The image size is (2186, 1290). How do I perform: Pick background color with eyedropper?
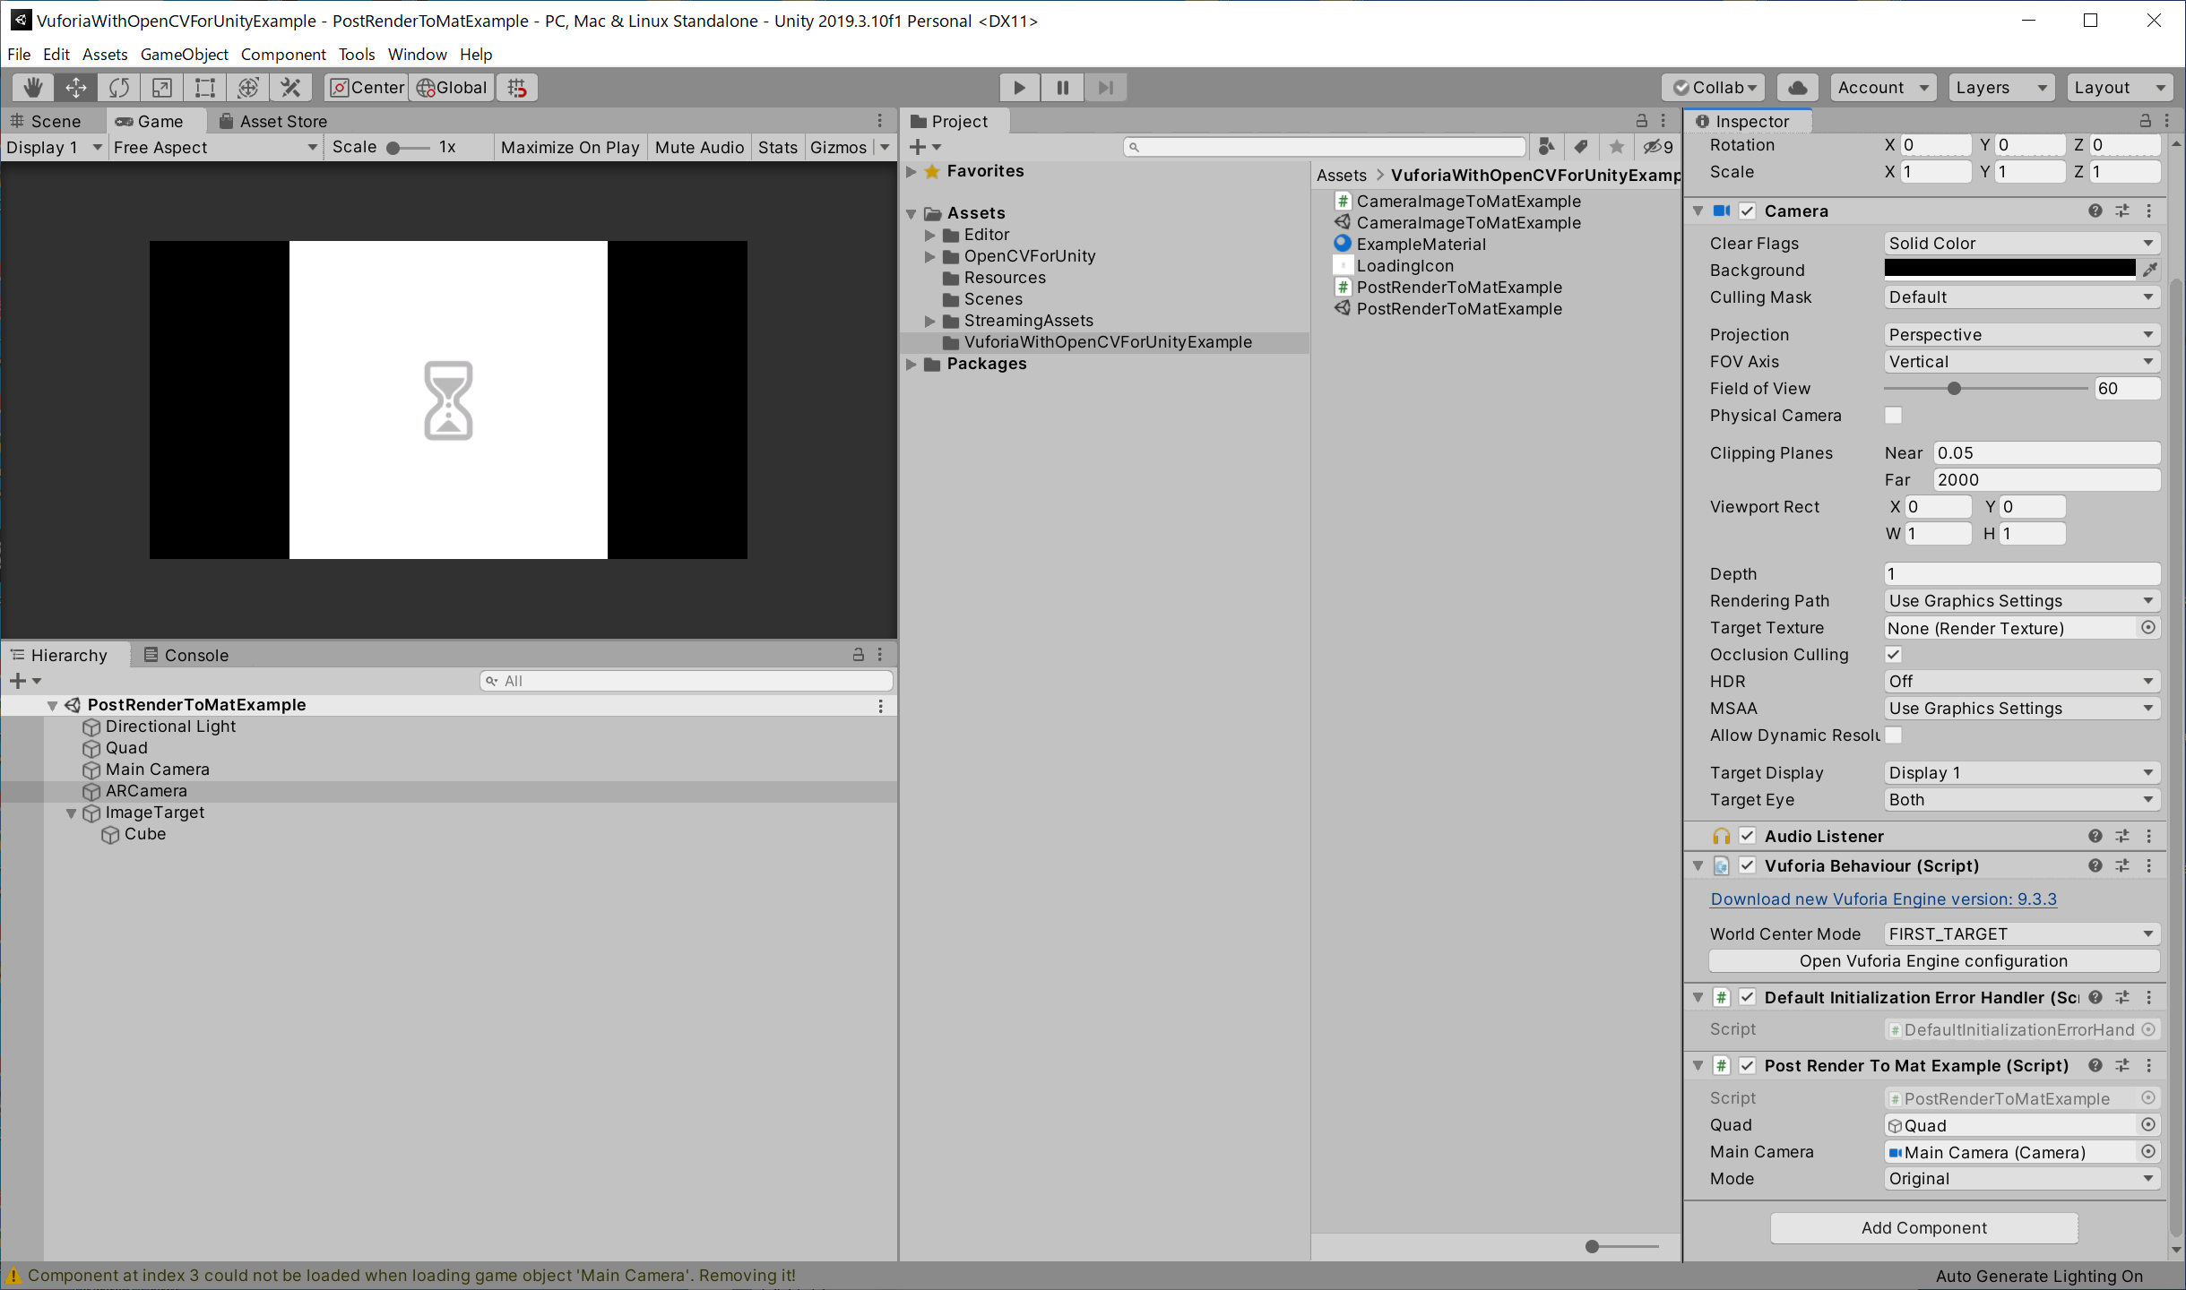point(2150,270)
